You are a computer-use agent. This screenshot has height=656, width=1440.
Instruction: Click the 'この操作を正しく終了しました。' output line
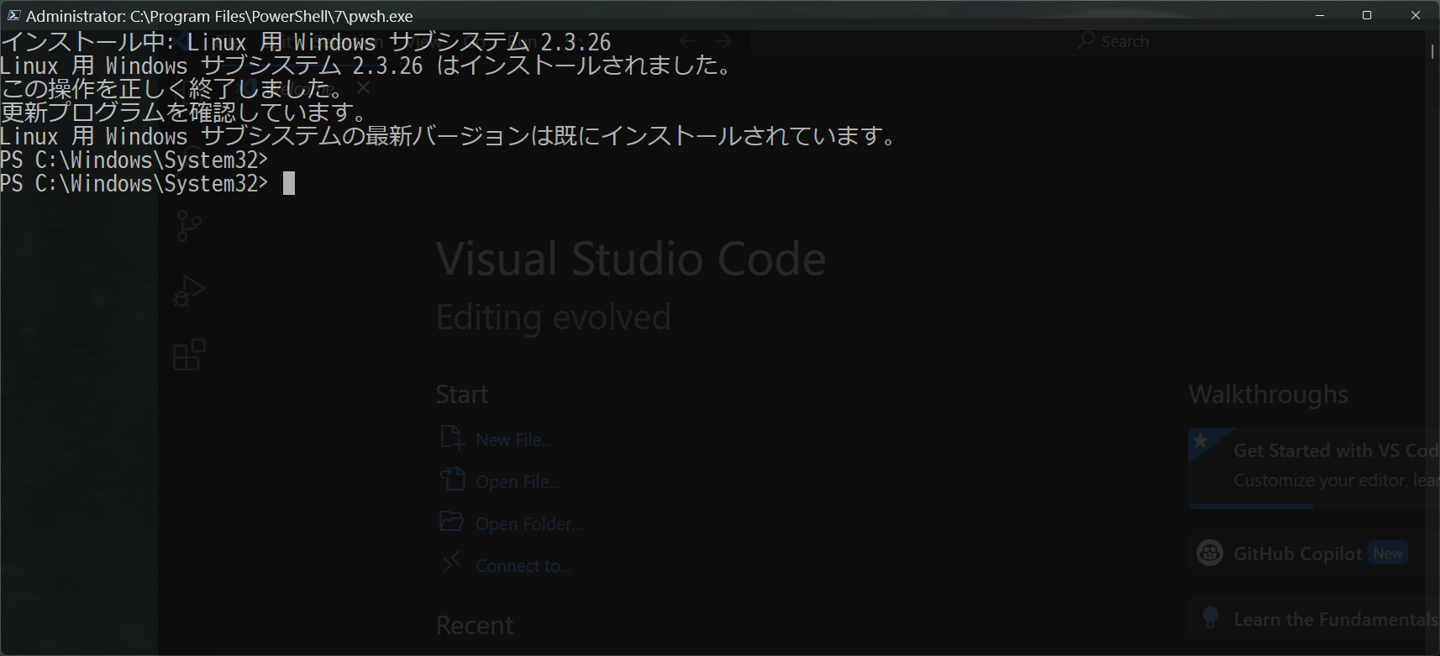(172, 89)
